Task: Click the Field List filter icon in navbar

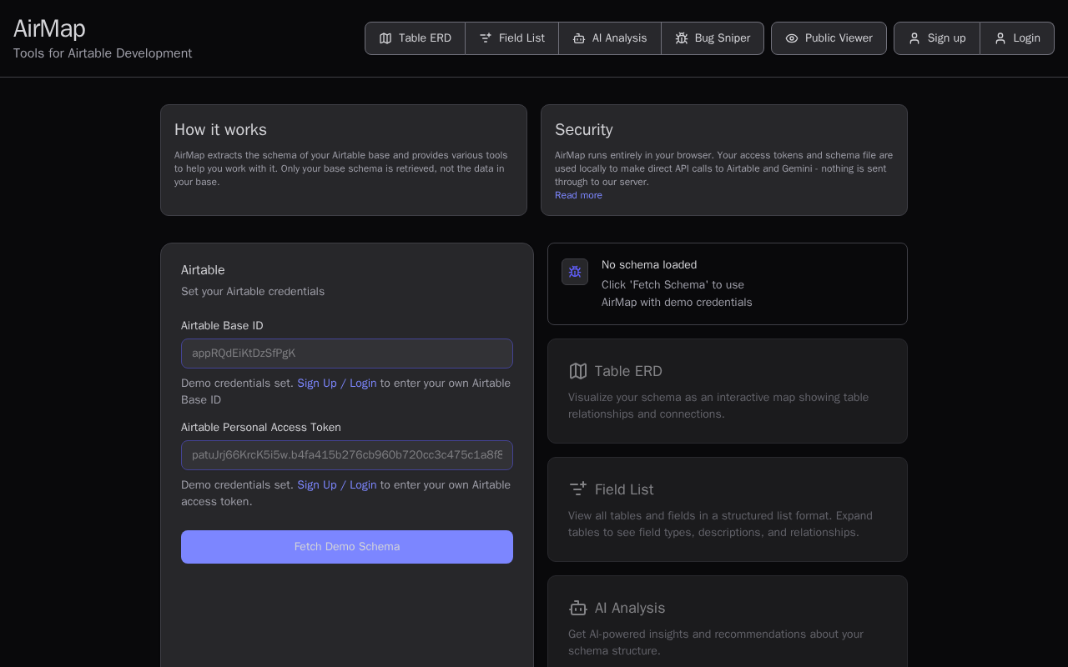Action: pyautogui.click(x=486, y=38)
